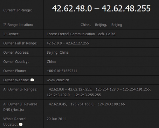
Task: Open the second Beijing location link
Action: click(x=117, y=25)
